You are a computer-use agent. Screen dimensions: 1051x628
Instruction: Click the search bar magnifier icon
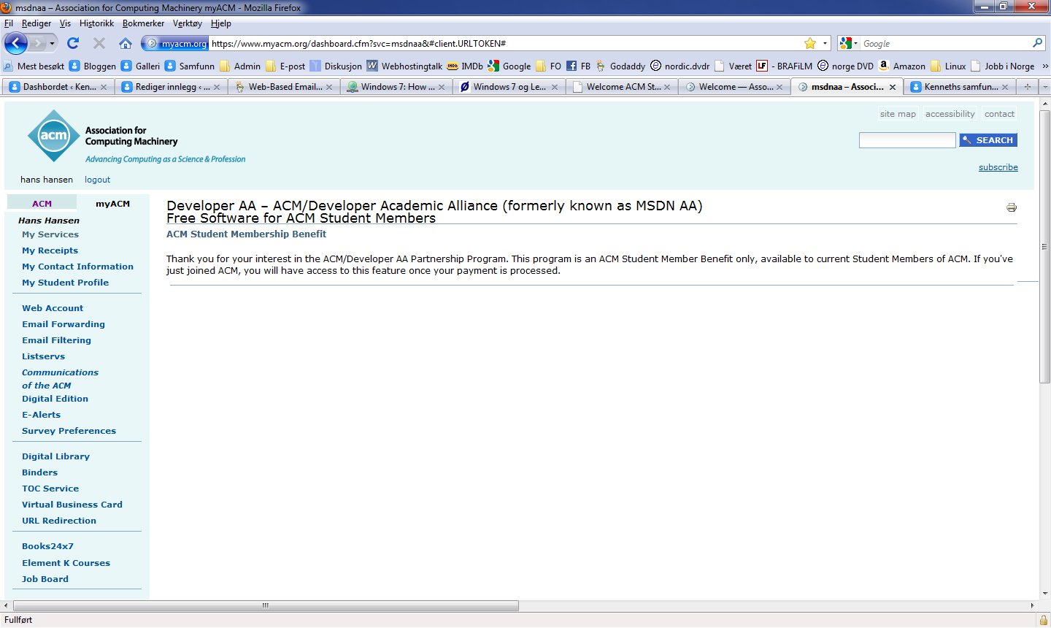1037,43
